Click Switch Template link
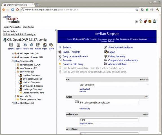This screenshot has width=162, height=135. point(71,52)
